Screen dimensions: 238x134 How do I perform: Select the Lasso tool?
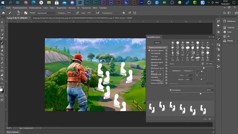tap(2, 30)
